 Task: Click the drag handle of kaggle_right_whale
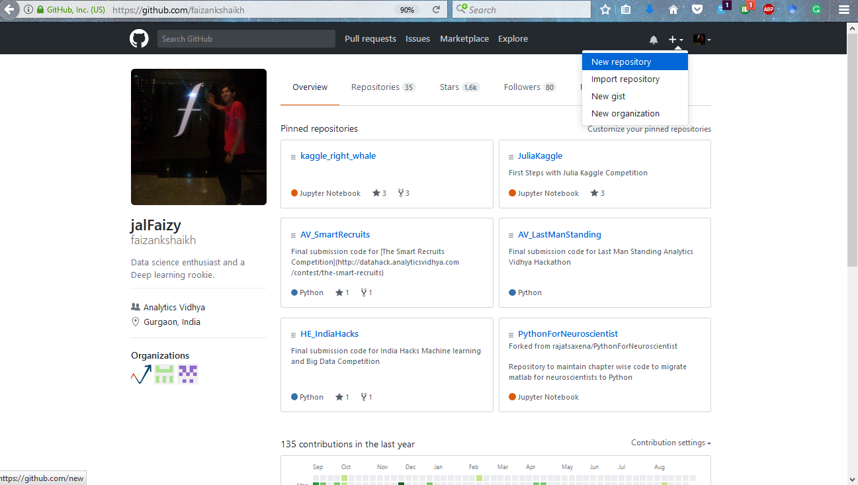point(293,157)
